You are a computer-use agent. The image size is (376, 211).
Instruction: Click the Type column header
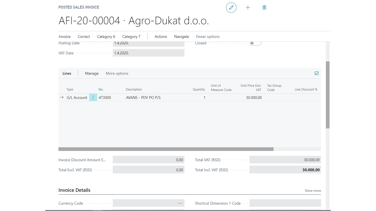pos(70,90)
